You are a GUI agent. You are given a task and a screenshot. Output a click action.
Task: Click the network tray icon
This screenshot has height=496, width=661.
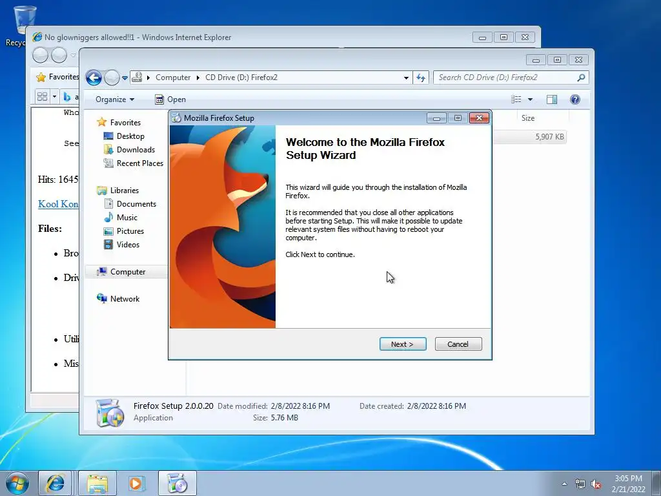(580, 484)
